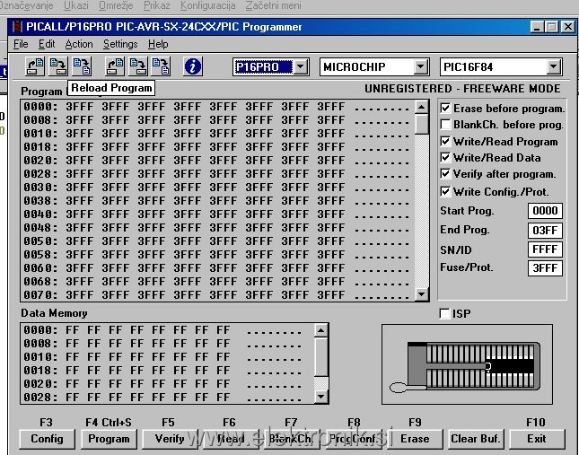Click the Program button
The width and height of the screenshot is (579, 455).
coord(109,439)
